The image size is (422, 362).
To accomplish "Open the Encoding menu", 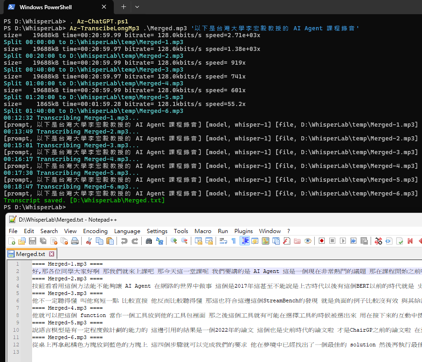I will point(95,231).
